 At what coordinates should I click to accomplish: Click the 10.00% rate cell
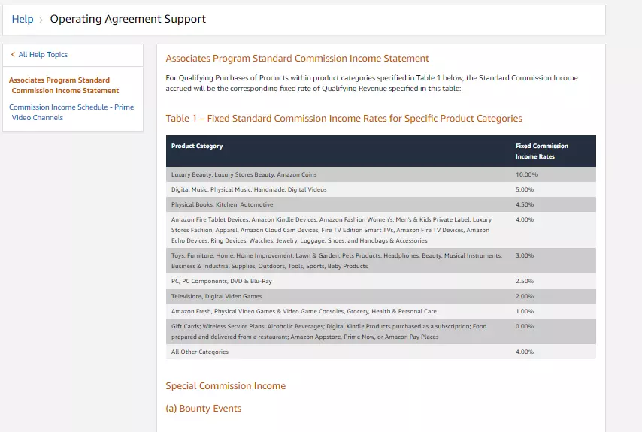[526, 174]
